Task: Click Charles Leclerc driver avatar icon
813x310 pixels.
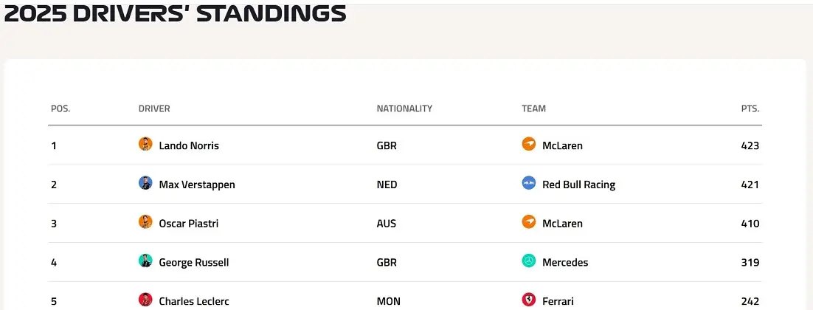Action: click(x=145, y=300)
